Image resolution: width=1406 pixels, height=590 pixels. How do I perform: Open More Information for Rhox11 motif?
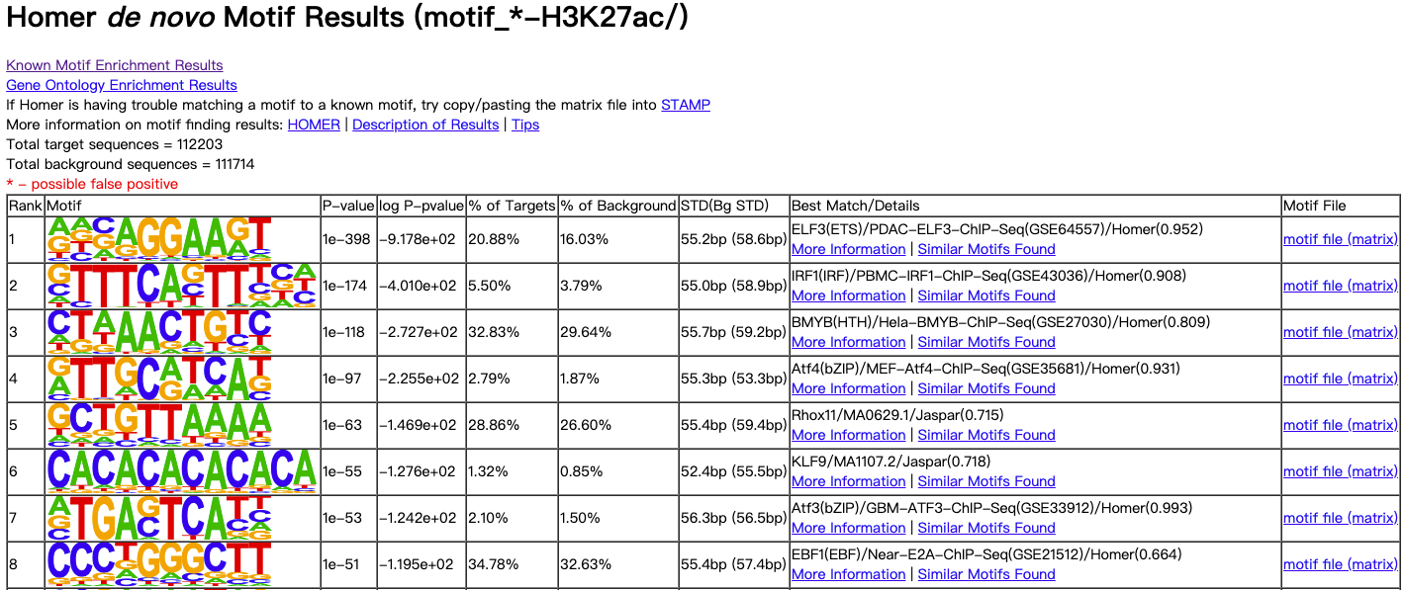point(848,435)
